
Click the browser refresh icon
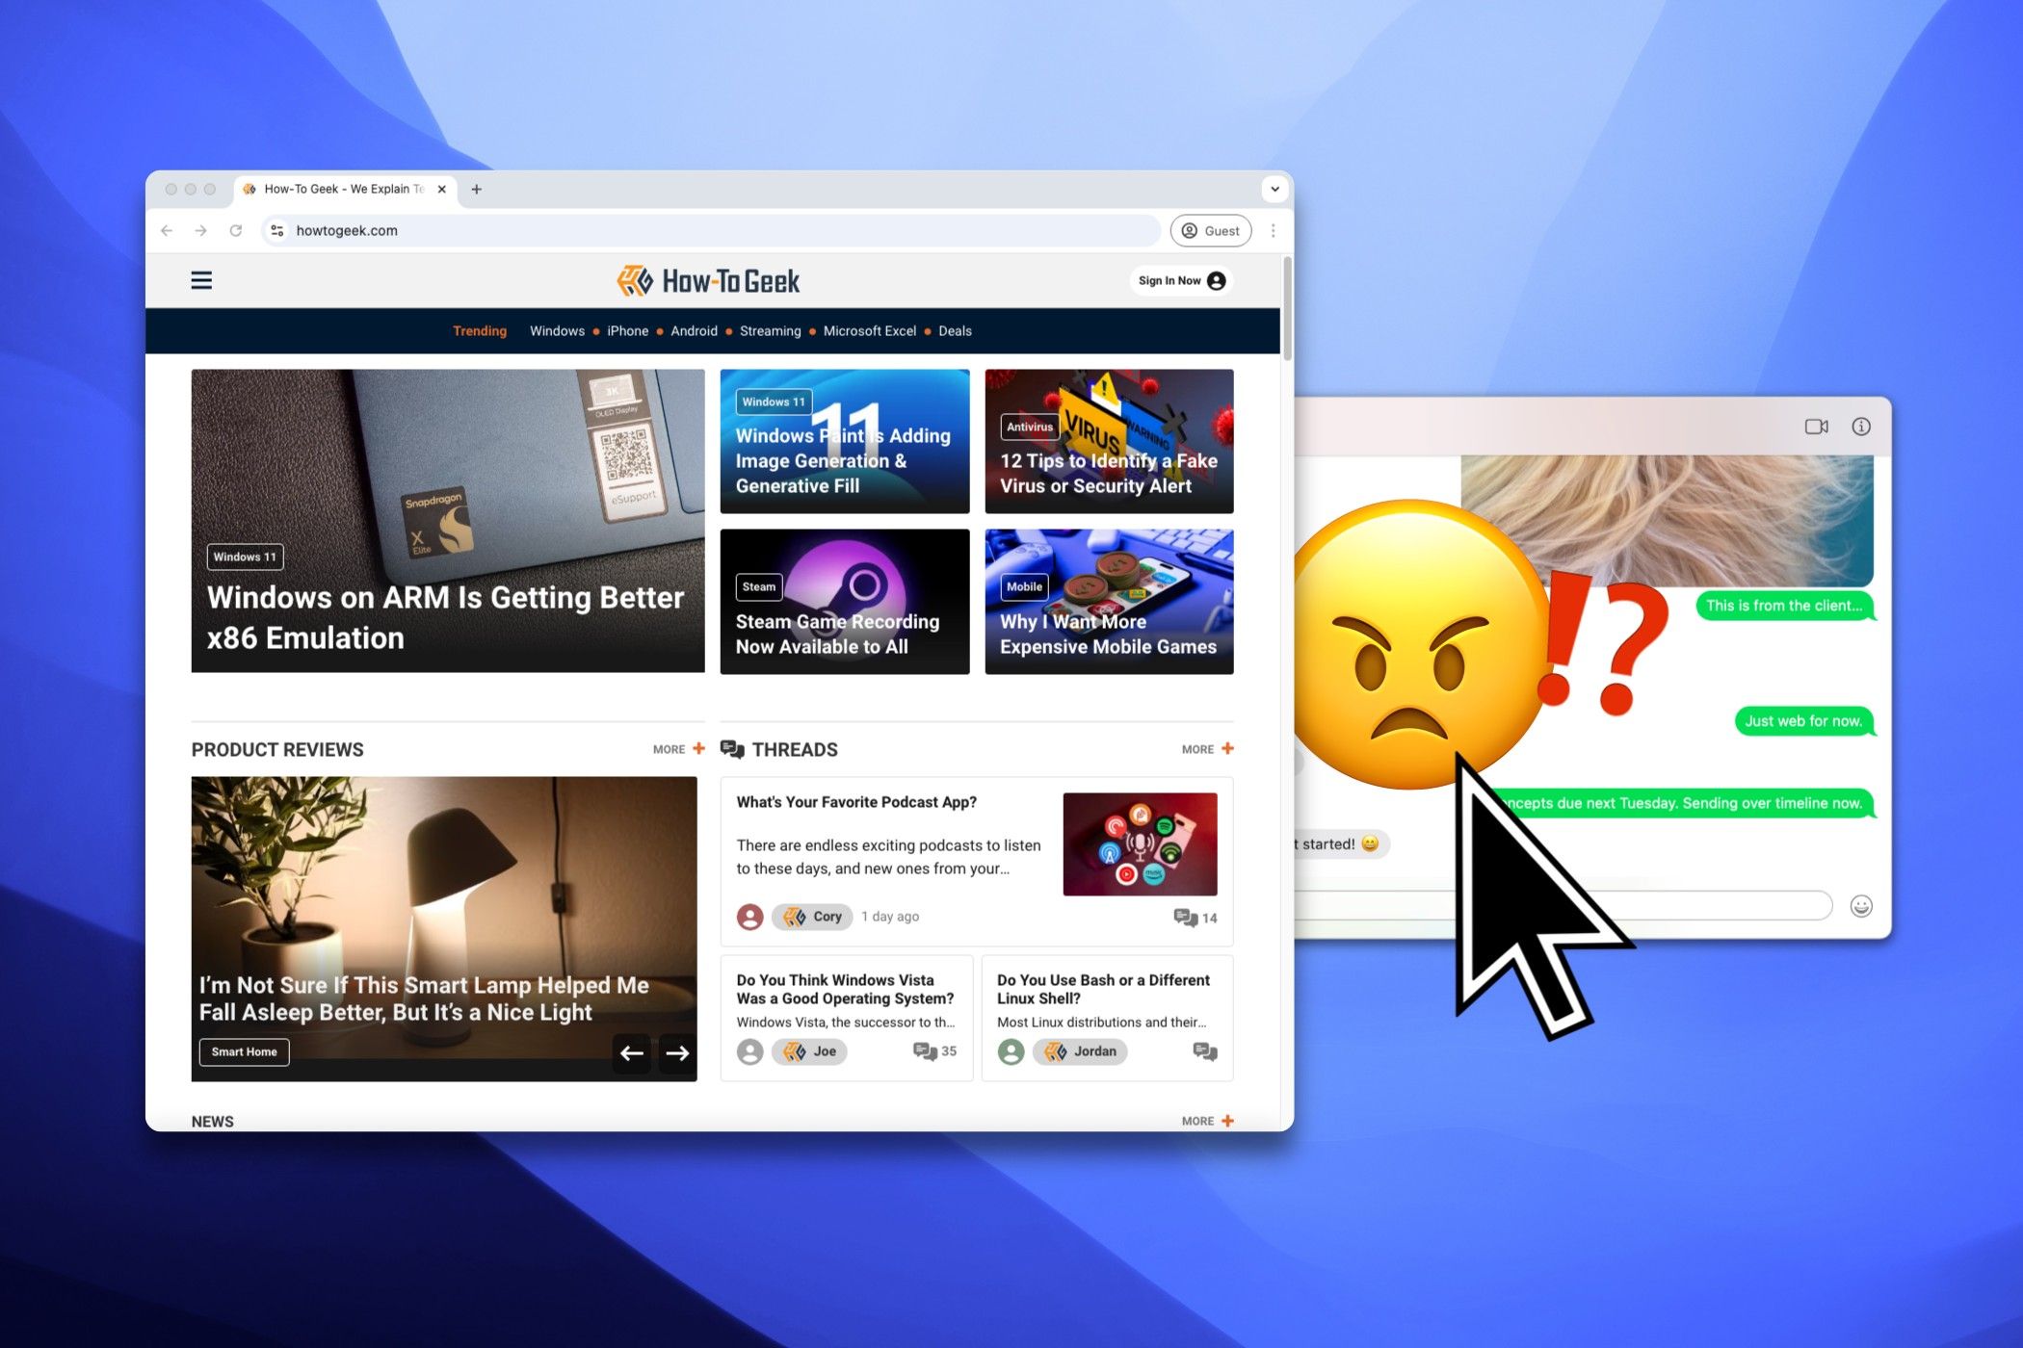coord(238,230)
